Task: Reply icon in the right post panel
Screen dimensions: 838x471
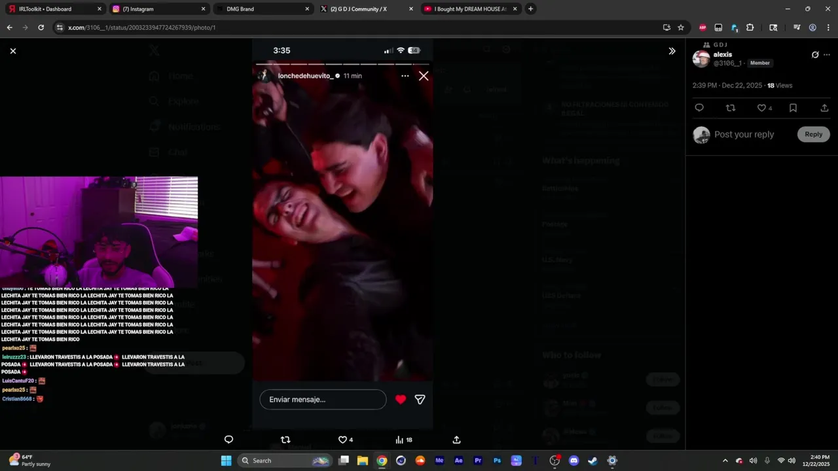Action: click(x=699, y=108)
